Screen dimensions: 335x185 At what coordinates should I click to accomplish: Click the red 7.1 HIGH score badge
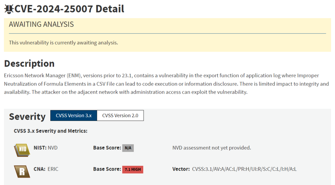tap(132, 169)
